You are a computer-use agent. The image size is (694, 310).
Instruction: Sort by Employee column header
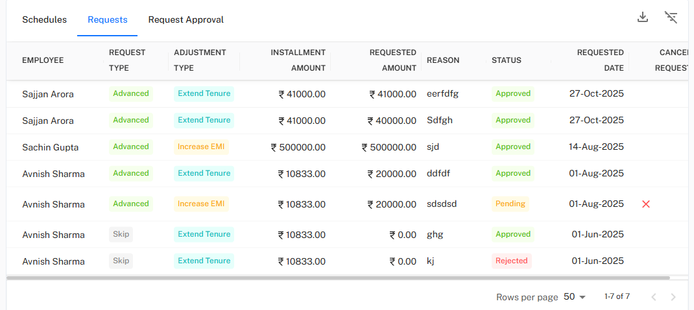click(43, 60)
